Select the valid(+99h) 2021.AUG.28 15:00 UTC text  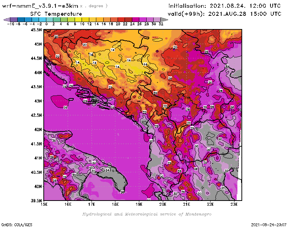[x=225, y=14]
